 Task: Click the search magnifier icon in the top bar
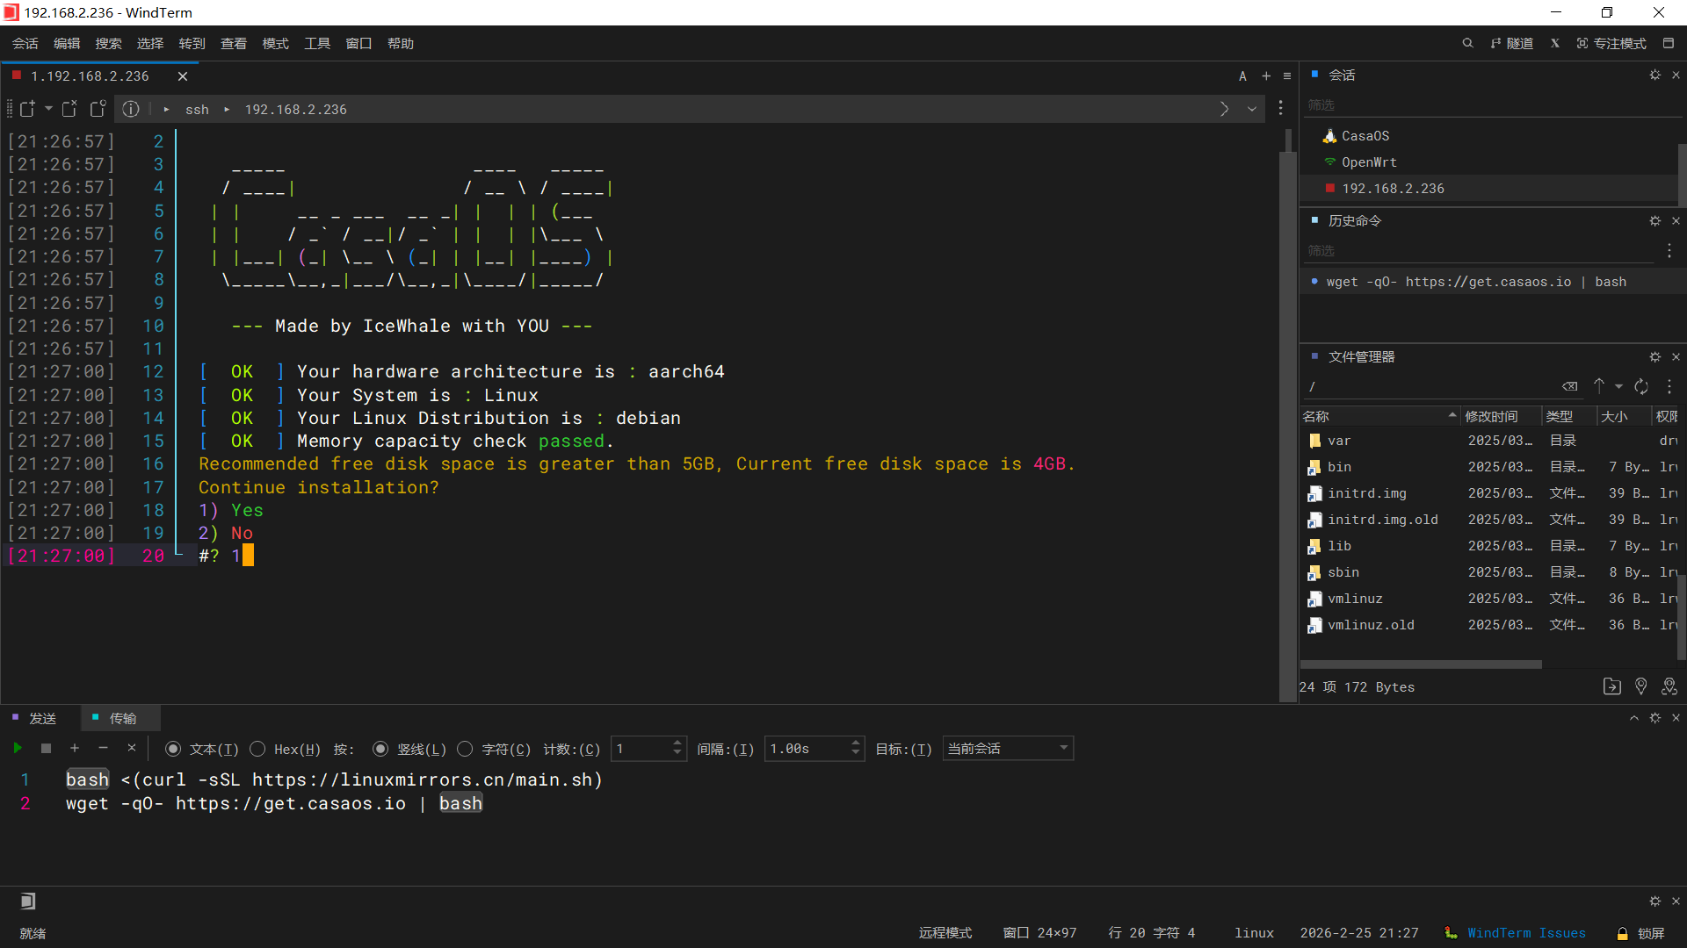tap(1467, 43)
